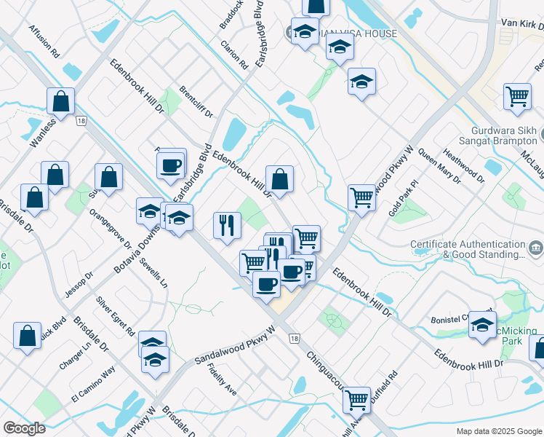Click the coffee cup marker at Sandalwood and Chinguacousy

(x=267, y=283)
